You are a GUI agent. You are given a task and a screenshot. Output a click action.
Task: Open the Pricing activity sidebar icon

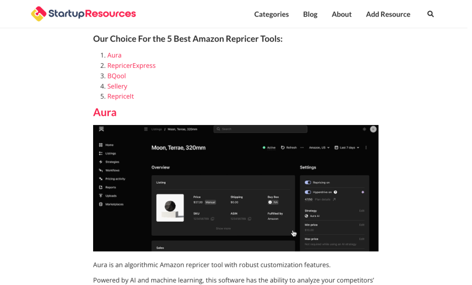pos(100,178)
